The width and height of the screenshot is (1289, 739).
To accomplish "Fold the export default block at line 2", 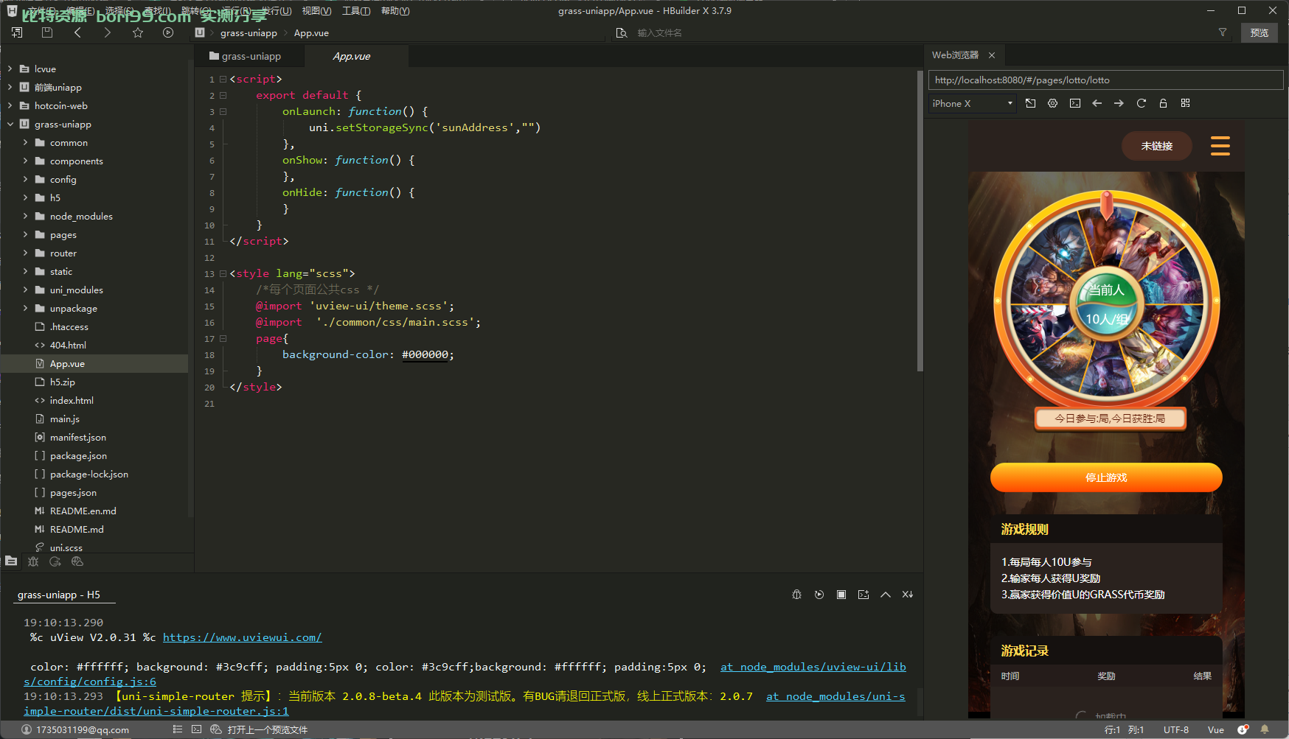I will pyautogui.click(x=223, y=95).
